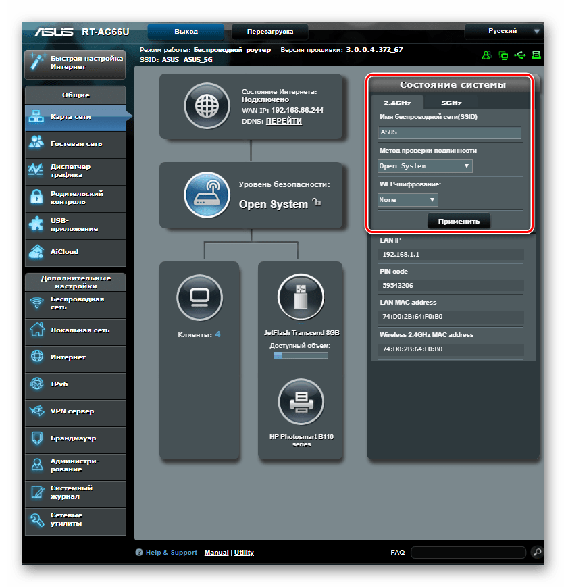Select the JetFlash USB drive icon
The width and height of the screenshot is (566, 587).
[x=301, y=297]
